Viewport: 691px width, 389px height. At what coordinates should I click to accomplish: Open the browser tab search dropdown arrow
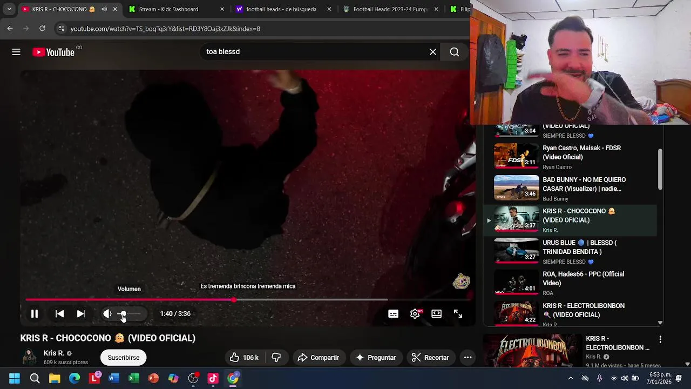[x=9, y=9]
